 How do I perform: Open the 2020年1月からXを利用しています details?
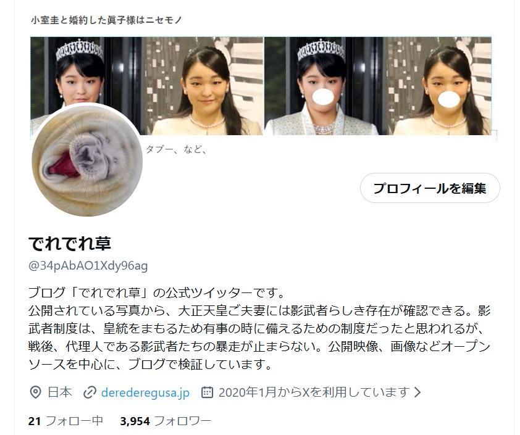(x=313, y=392)
